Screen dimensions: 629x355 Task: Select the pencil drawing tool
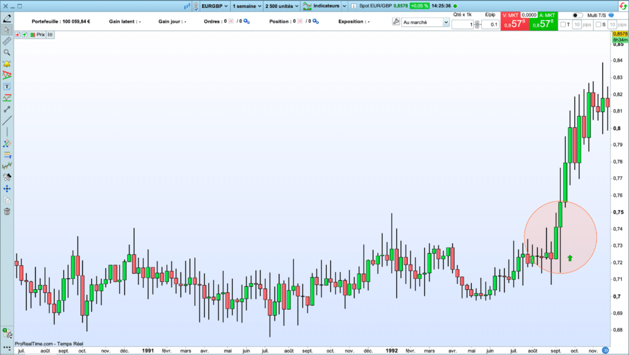pos(7,18)
